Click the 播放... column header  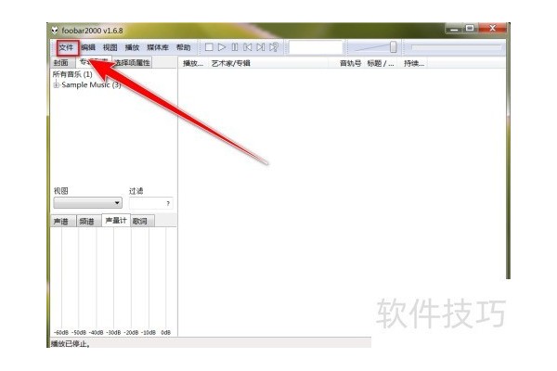pyautogui.click(x=192, y=64)
